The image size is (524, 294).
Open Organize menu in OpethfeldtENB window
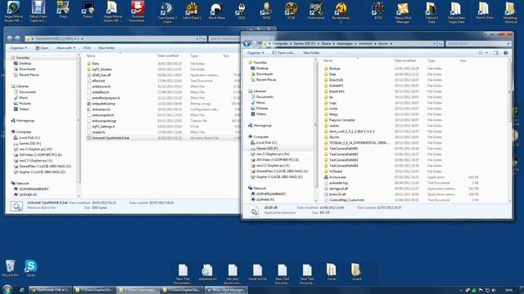[18, 48]
